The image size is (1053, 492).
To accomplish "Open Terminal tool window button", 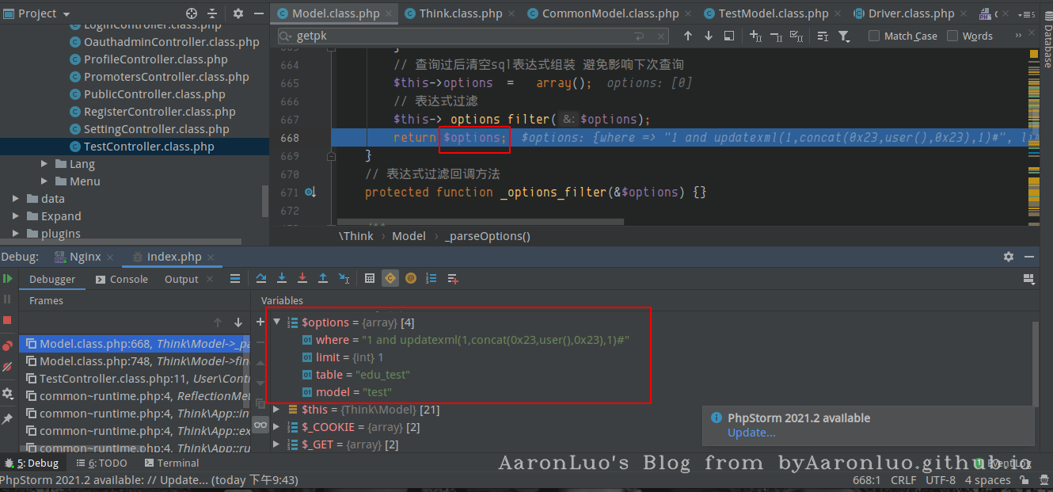I will [171, 463].
